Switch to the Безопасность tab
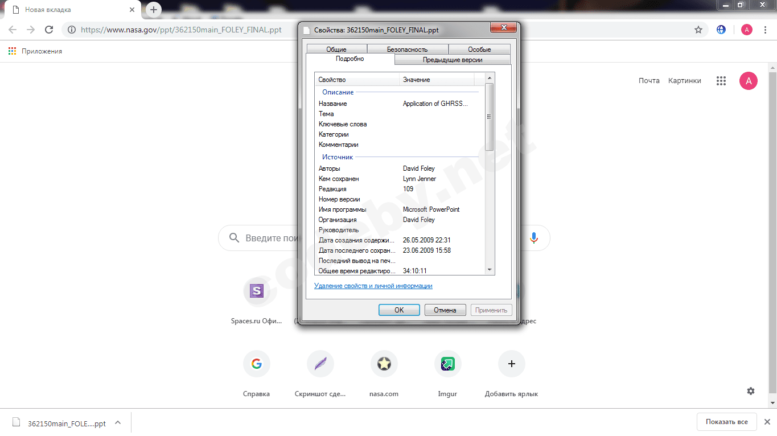This screenshot has width=777, height=436. click(407, 50)
